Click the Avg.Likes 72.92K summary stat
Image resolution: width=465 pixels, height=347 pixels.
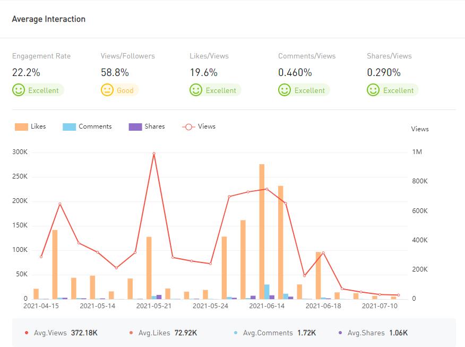click(x=168, y=333)
